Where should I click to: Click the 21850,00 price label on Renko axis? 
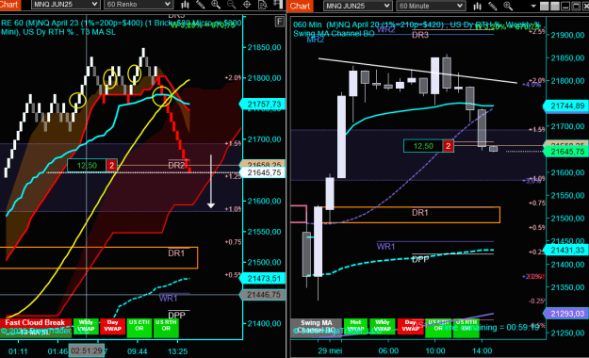[264, 47]
